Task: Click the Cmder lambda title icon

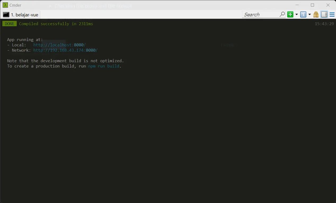Action: (5, 5)
